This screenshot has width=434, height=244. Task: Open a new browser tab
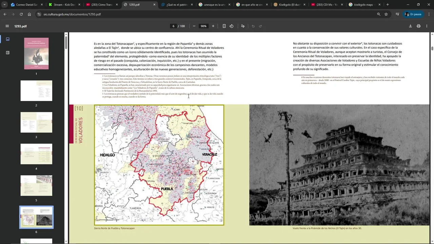388,5
